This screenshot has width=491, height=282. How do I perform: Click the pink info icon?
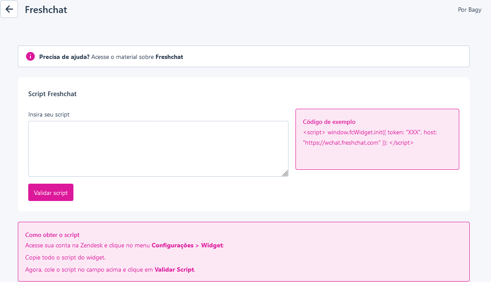point(30,57)
